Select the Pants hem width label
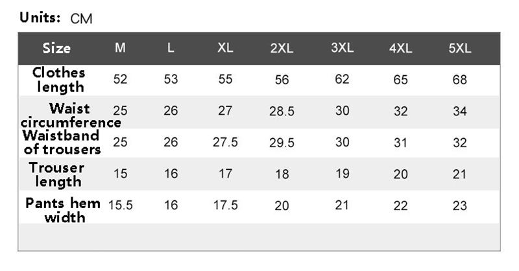Screen dimensions: 519x271 click(x=63, y=210)
